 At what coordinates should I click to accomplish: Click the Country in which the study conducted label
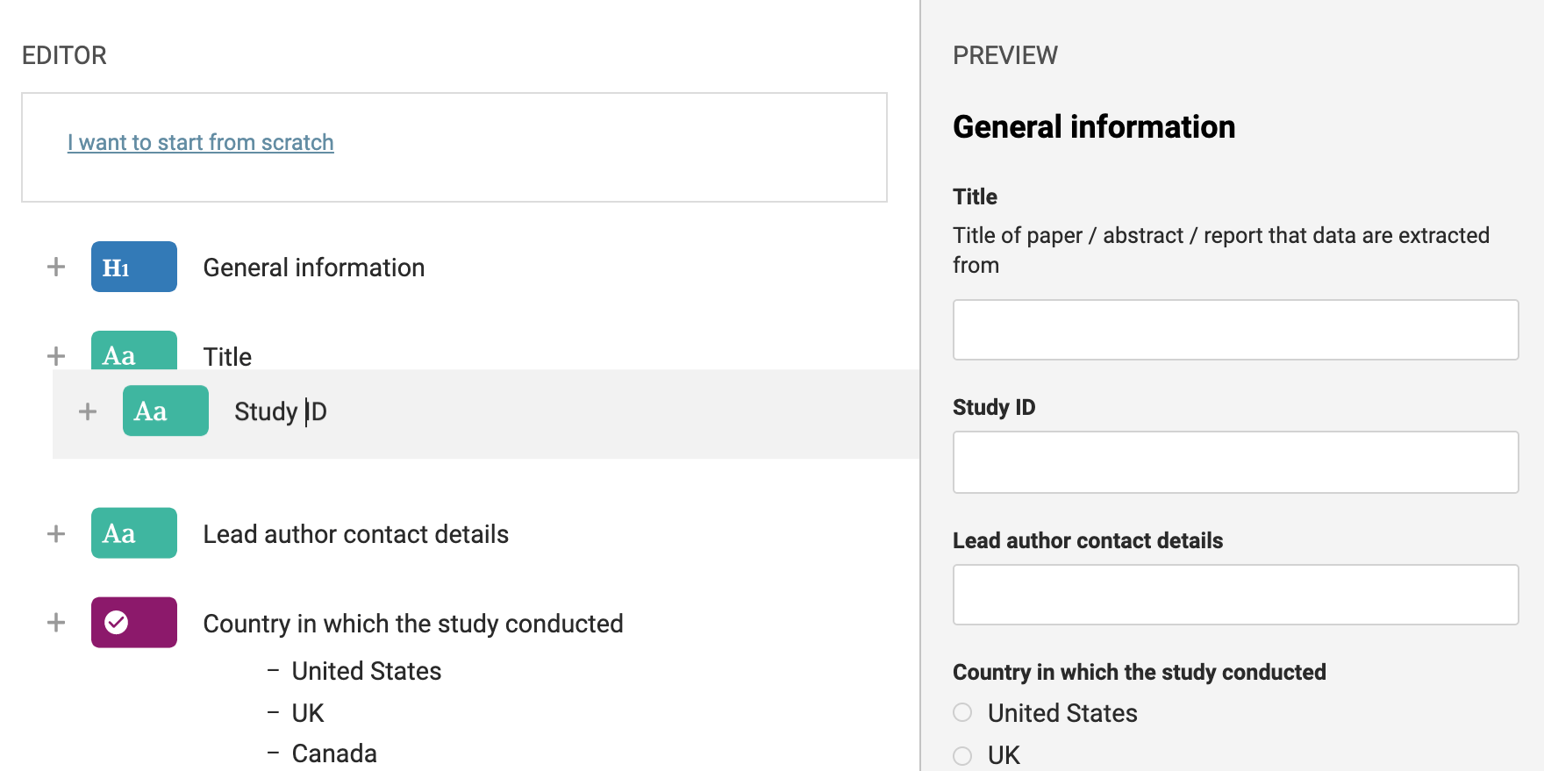tap(412, 624)
